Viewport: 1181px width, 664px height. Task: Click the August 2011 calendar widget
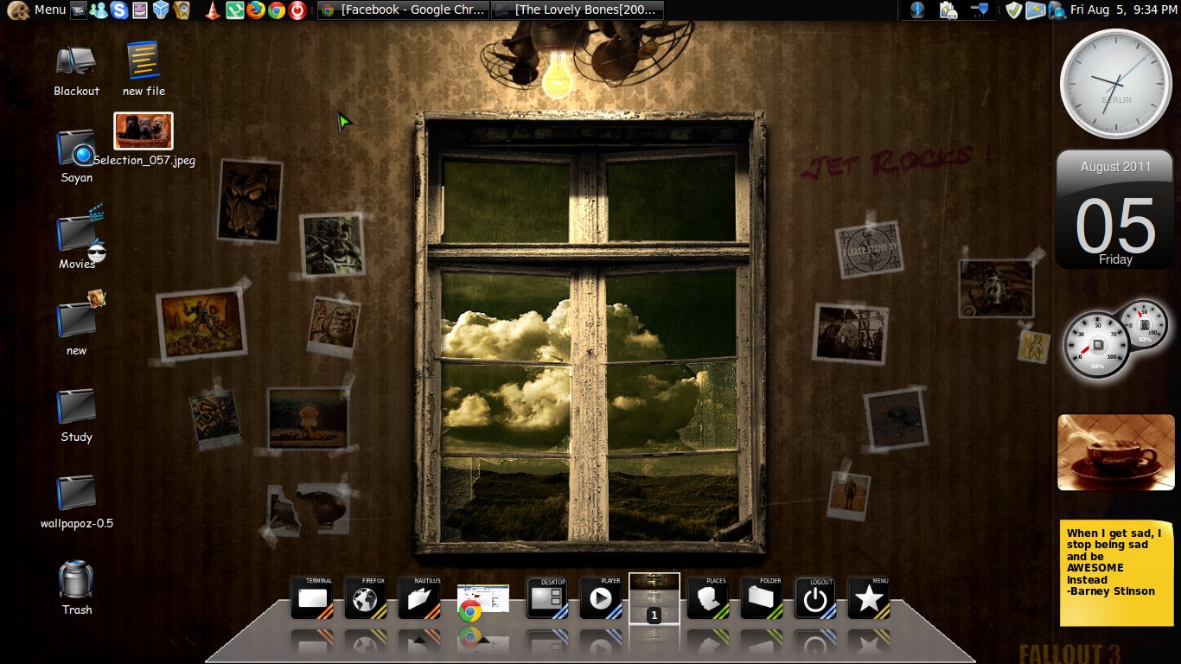pos(1115,208)
